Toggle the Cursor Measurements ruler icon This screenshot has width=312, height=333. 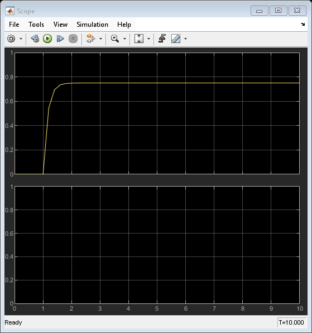click(176, 39)
